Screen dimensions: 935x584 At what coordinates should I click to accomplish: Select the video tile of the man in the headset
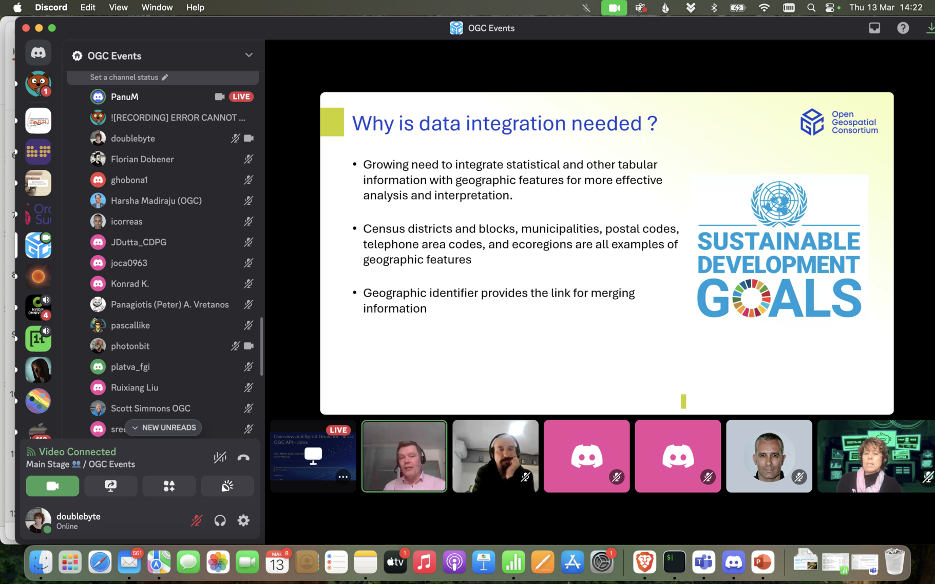pos(495,456)
